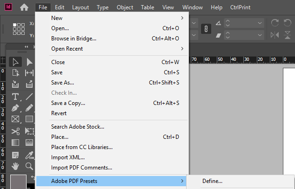Select the Pen tool
295x189 pixels.
pyautogui.click(x=15, y=108)
